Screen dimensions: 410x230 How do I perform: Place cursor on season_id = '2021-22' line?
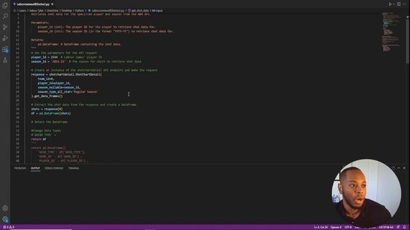pos(86,61)
